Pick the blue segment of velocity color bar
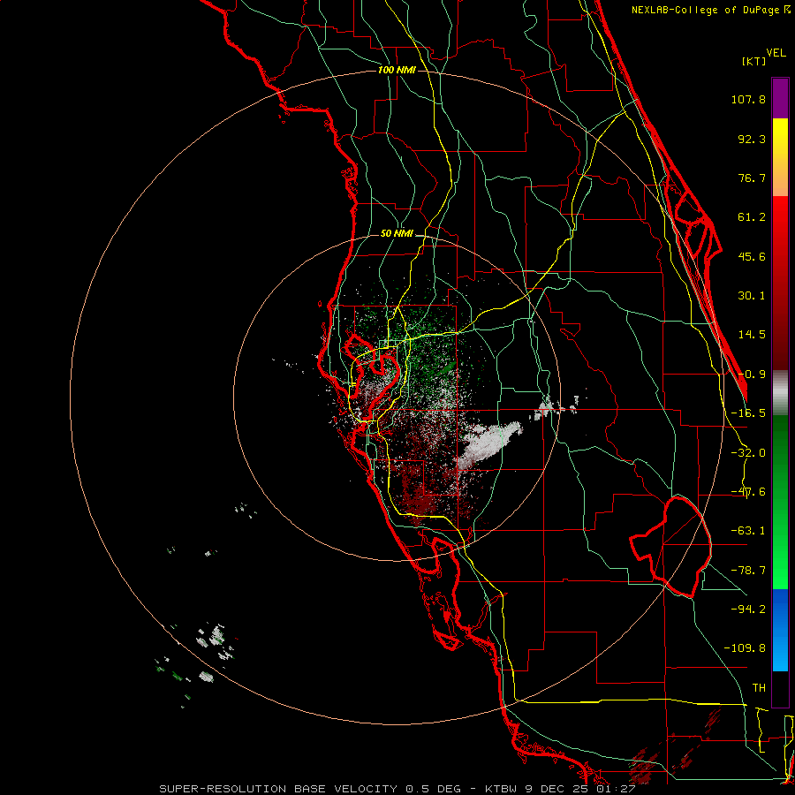Screen dimensions: 795x795 point(780,630)
